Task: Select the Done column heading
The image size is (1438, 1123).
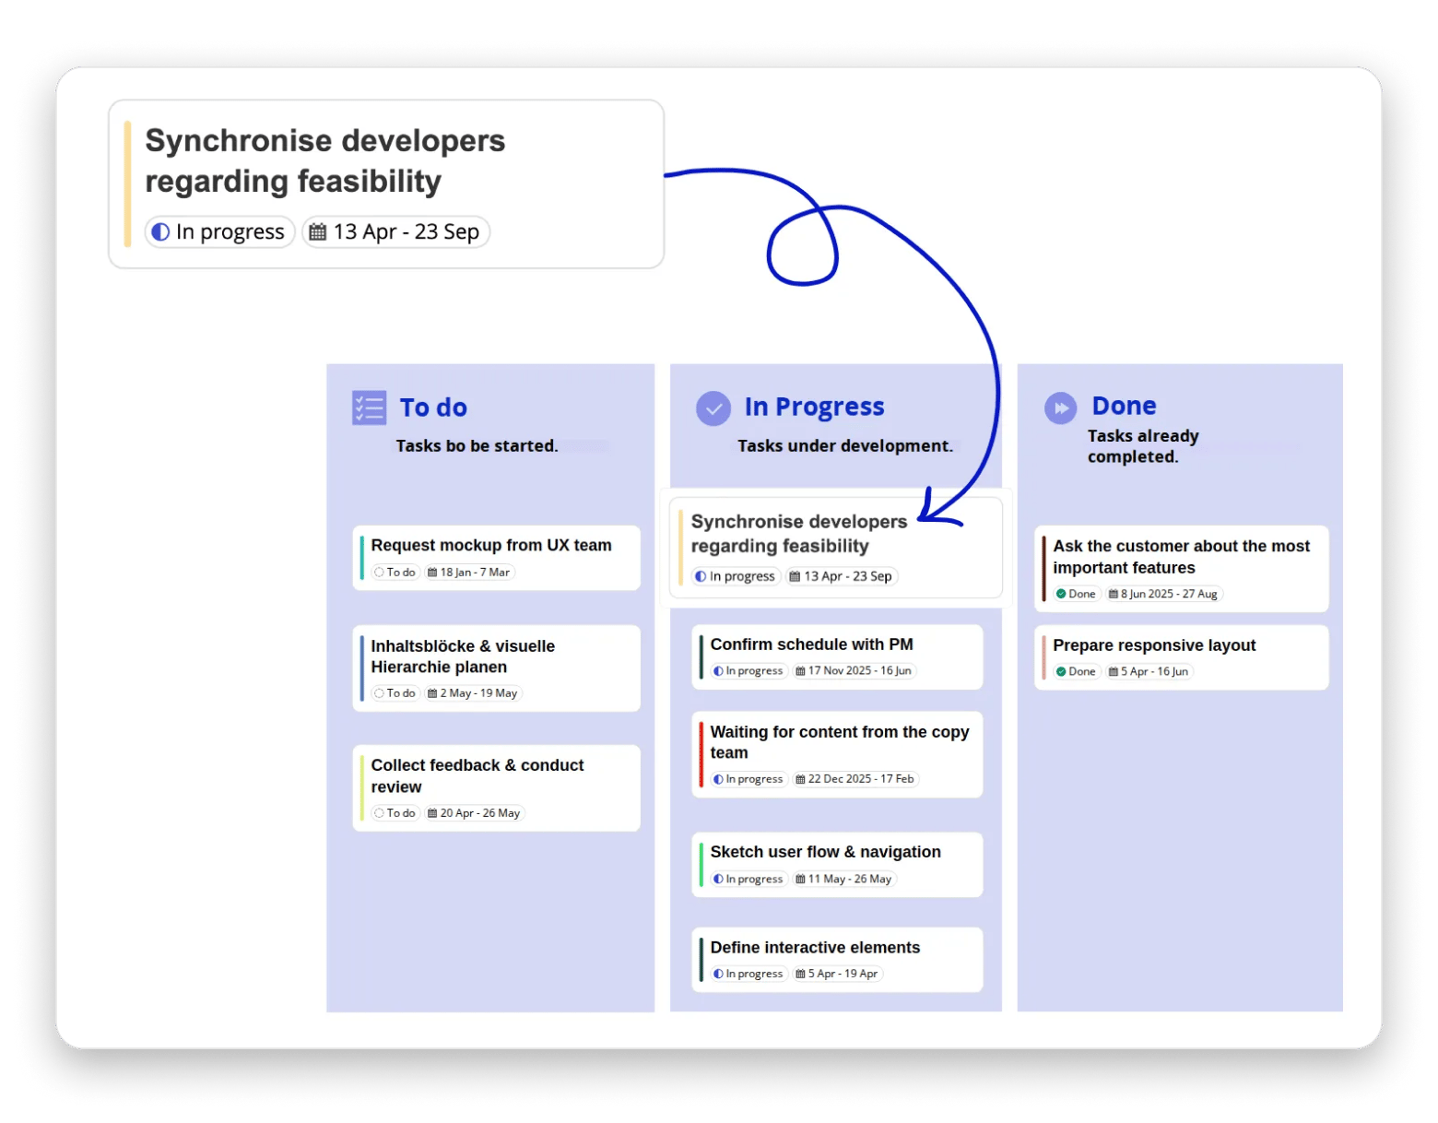Action: click(x=1124, y=406)
